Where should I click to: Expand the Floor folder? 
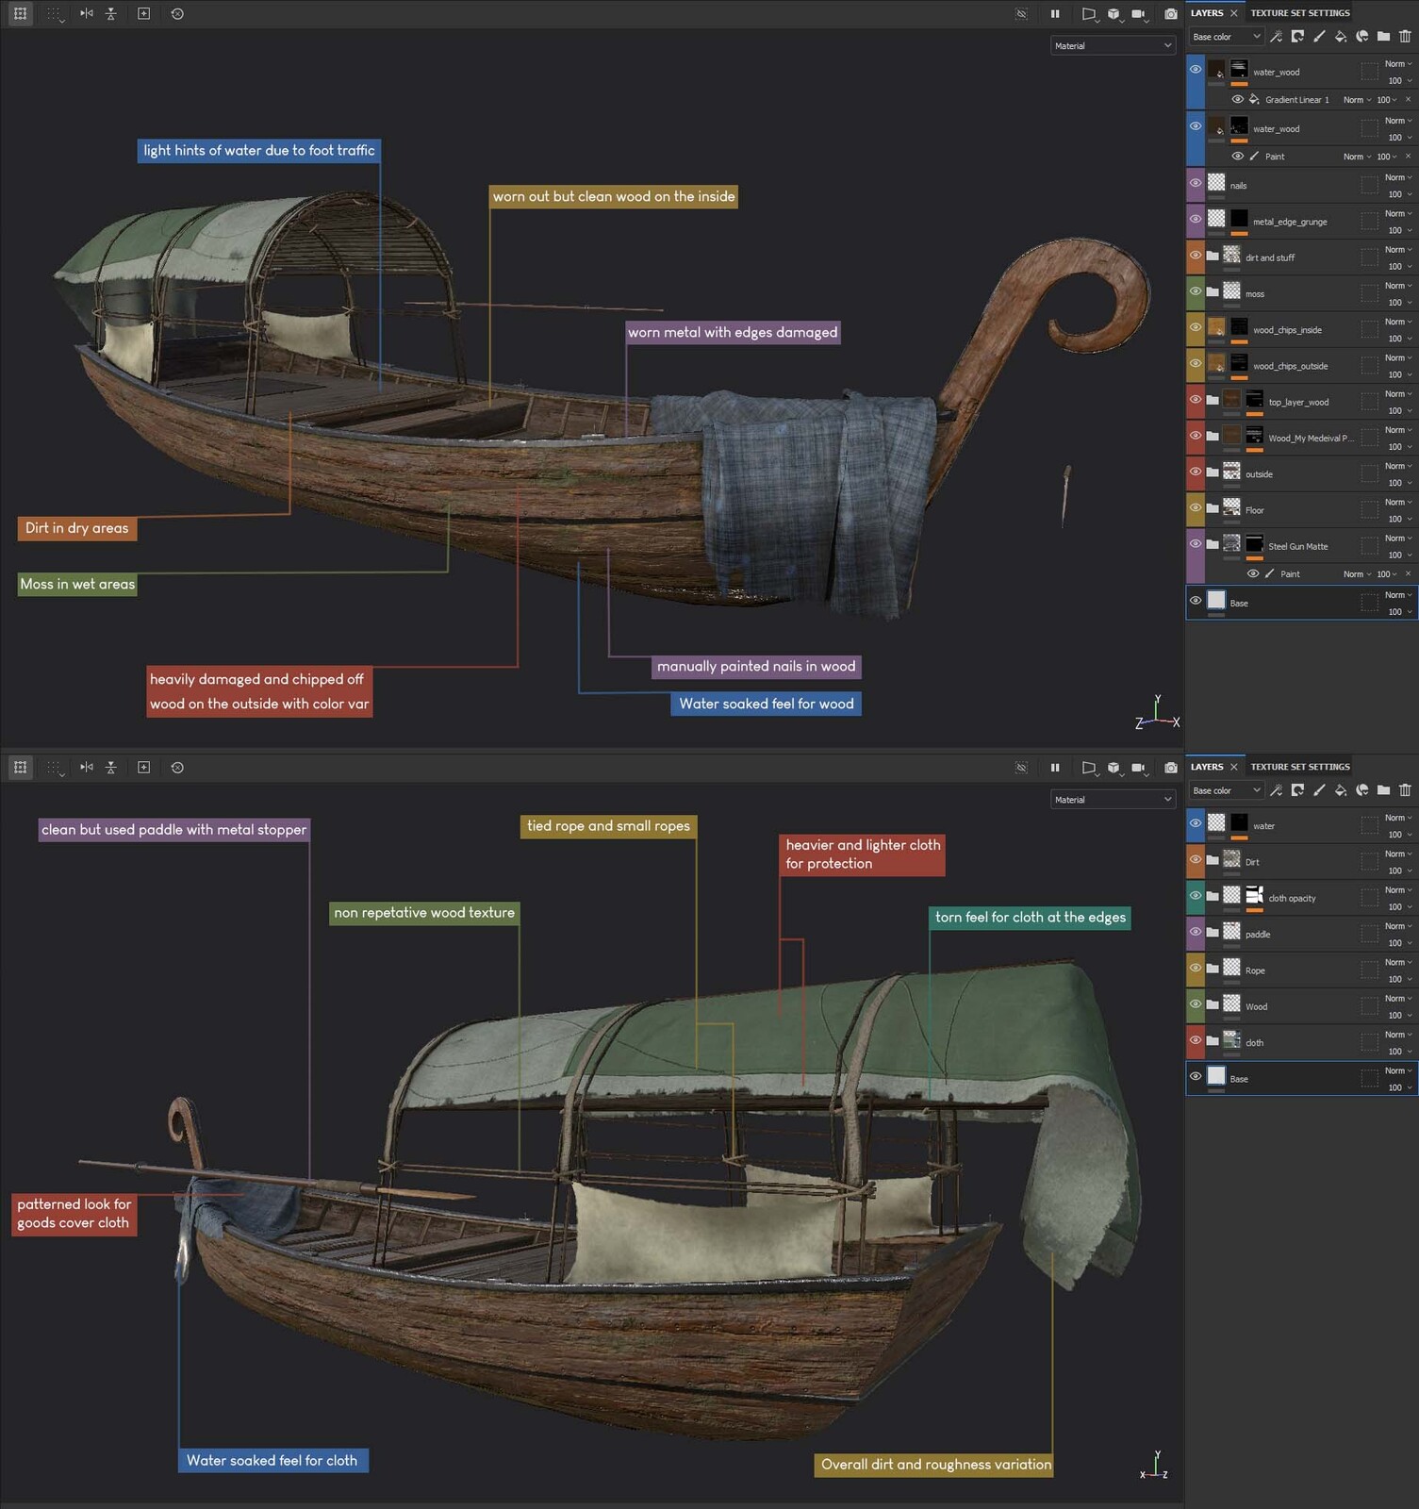point(1213,508)
